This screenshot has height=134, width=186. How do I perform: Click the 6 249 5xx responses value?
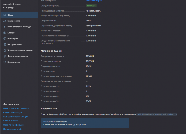click(88, 101)
